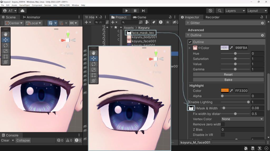Toggle the Inspector lock icon
This screenshot has width=270, height=151.
[262, 17]
